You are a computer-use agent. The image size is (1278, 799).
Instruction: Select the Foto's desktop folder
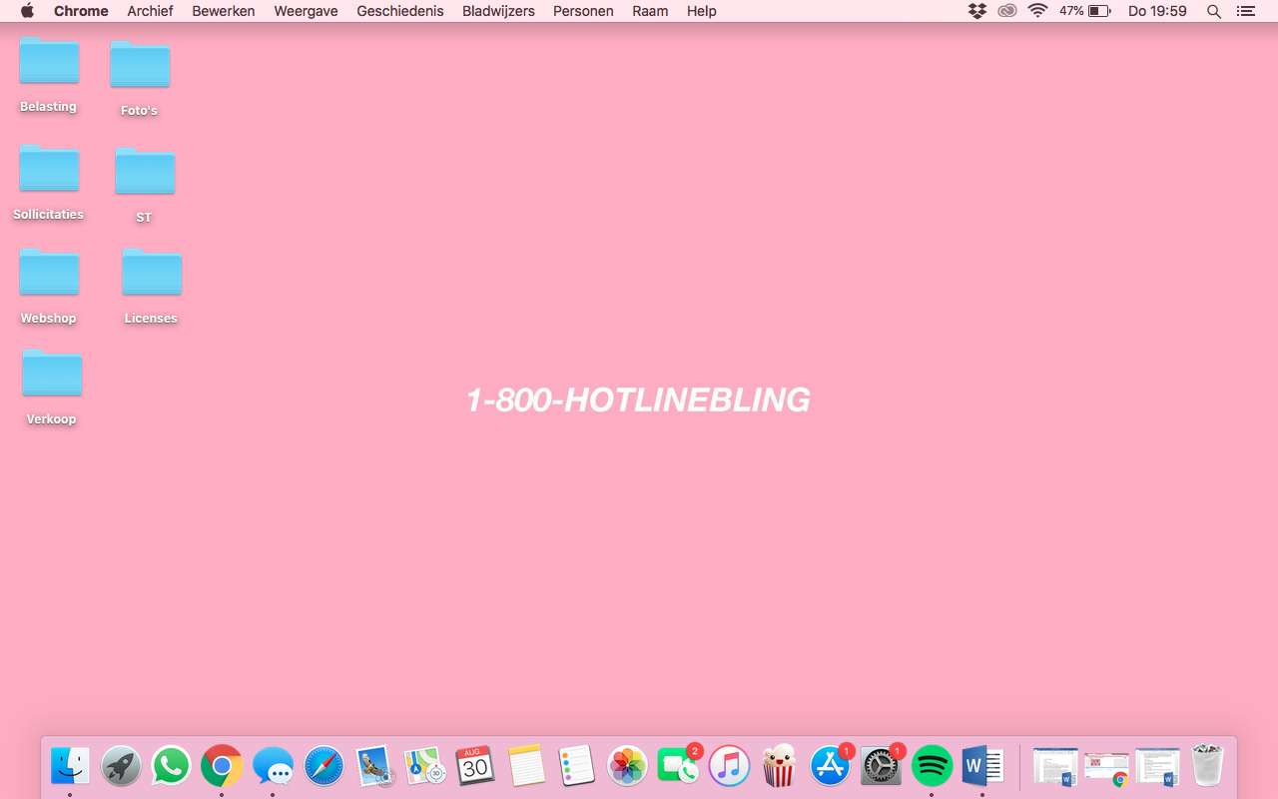[140, 78]
